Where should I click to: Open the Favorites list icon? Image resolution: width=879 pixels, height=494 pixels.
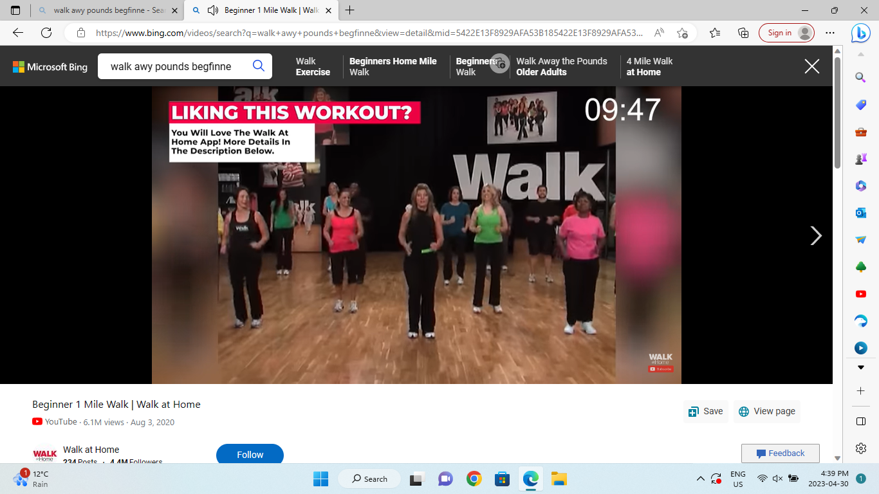click(715, 33)
